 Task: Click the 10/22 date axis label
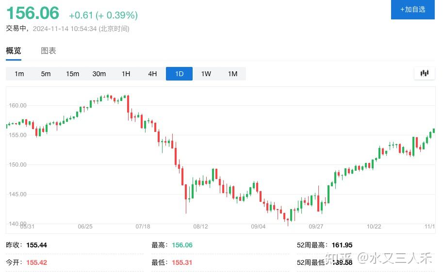point(374,226)
